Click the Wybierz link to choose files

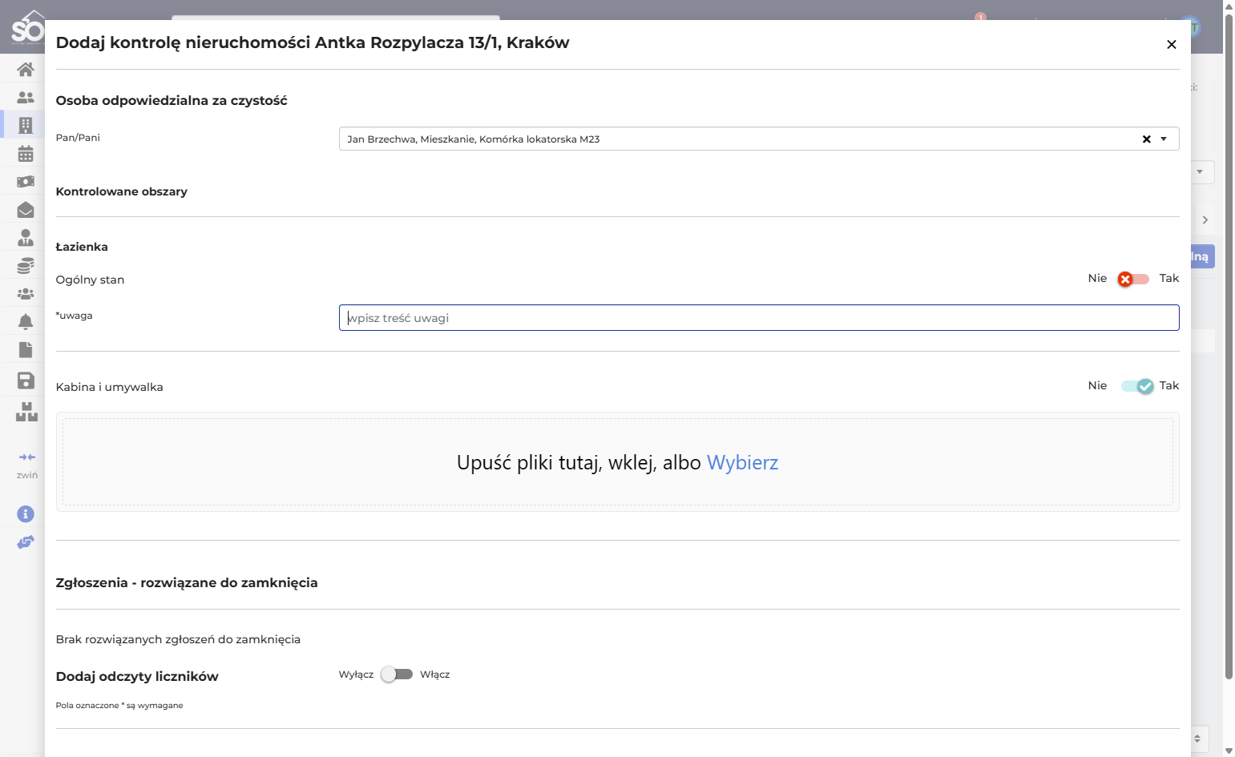tap(742, 462)
